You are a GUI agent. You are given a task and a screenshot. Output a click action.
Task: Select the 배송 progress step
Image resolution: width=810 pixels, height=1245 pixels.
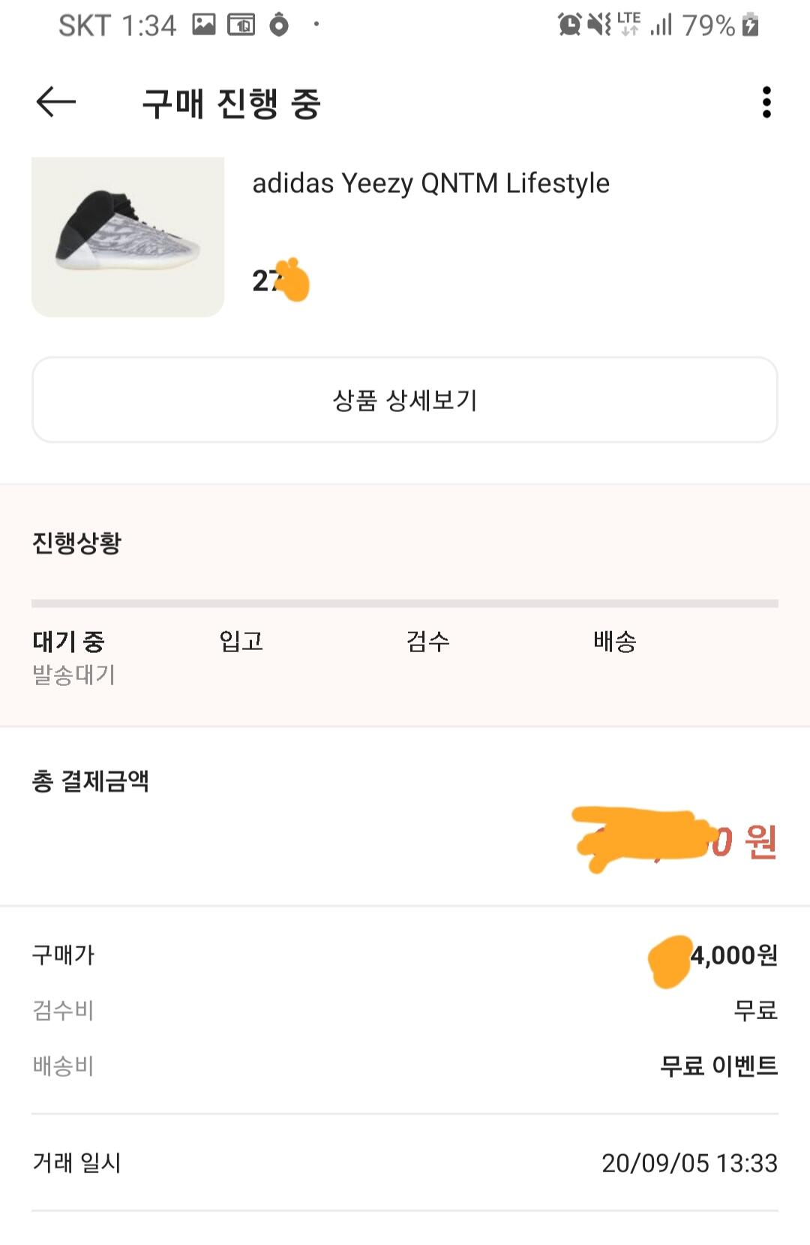click(x=614, y=642)
